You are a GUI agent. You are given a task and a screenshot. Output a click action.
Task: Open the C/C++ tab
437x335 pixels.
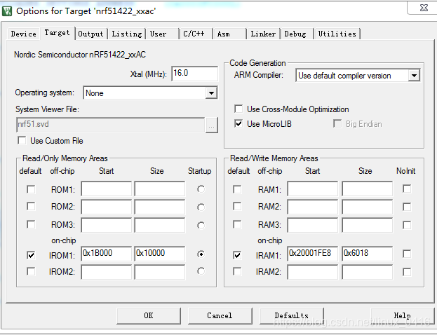pyautogui.click(x=196, y=34)
